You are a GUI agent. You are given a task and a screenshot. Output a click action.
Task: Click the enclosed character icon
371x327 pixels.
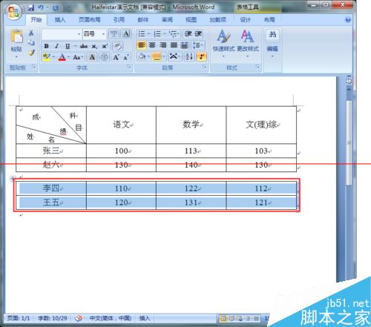(104, 57)
